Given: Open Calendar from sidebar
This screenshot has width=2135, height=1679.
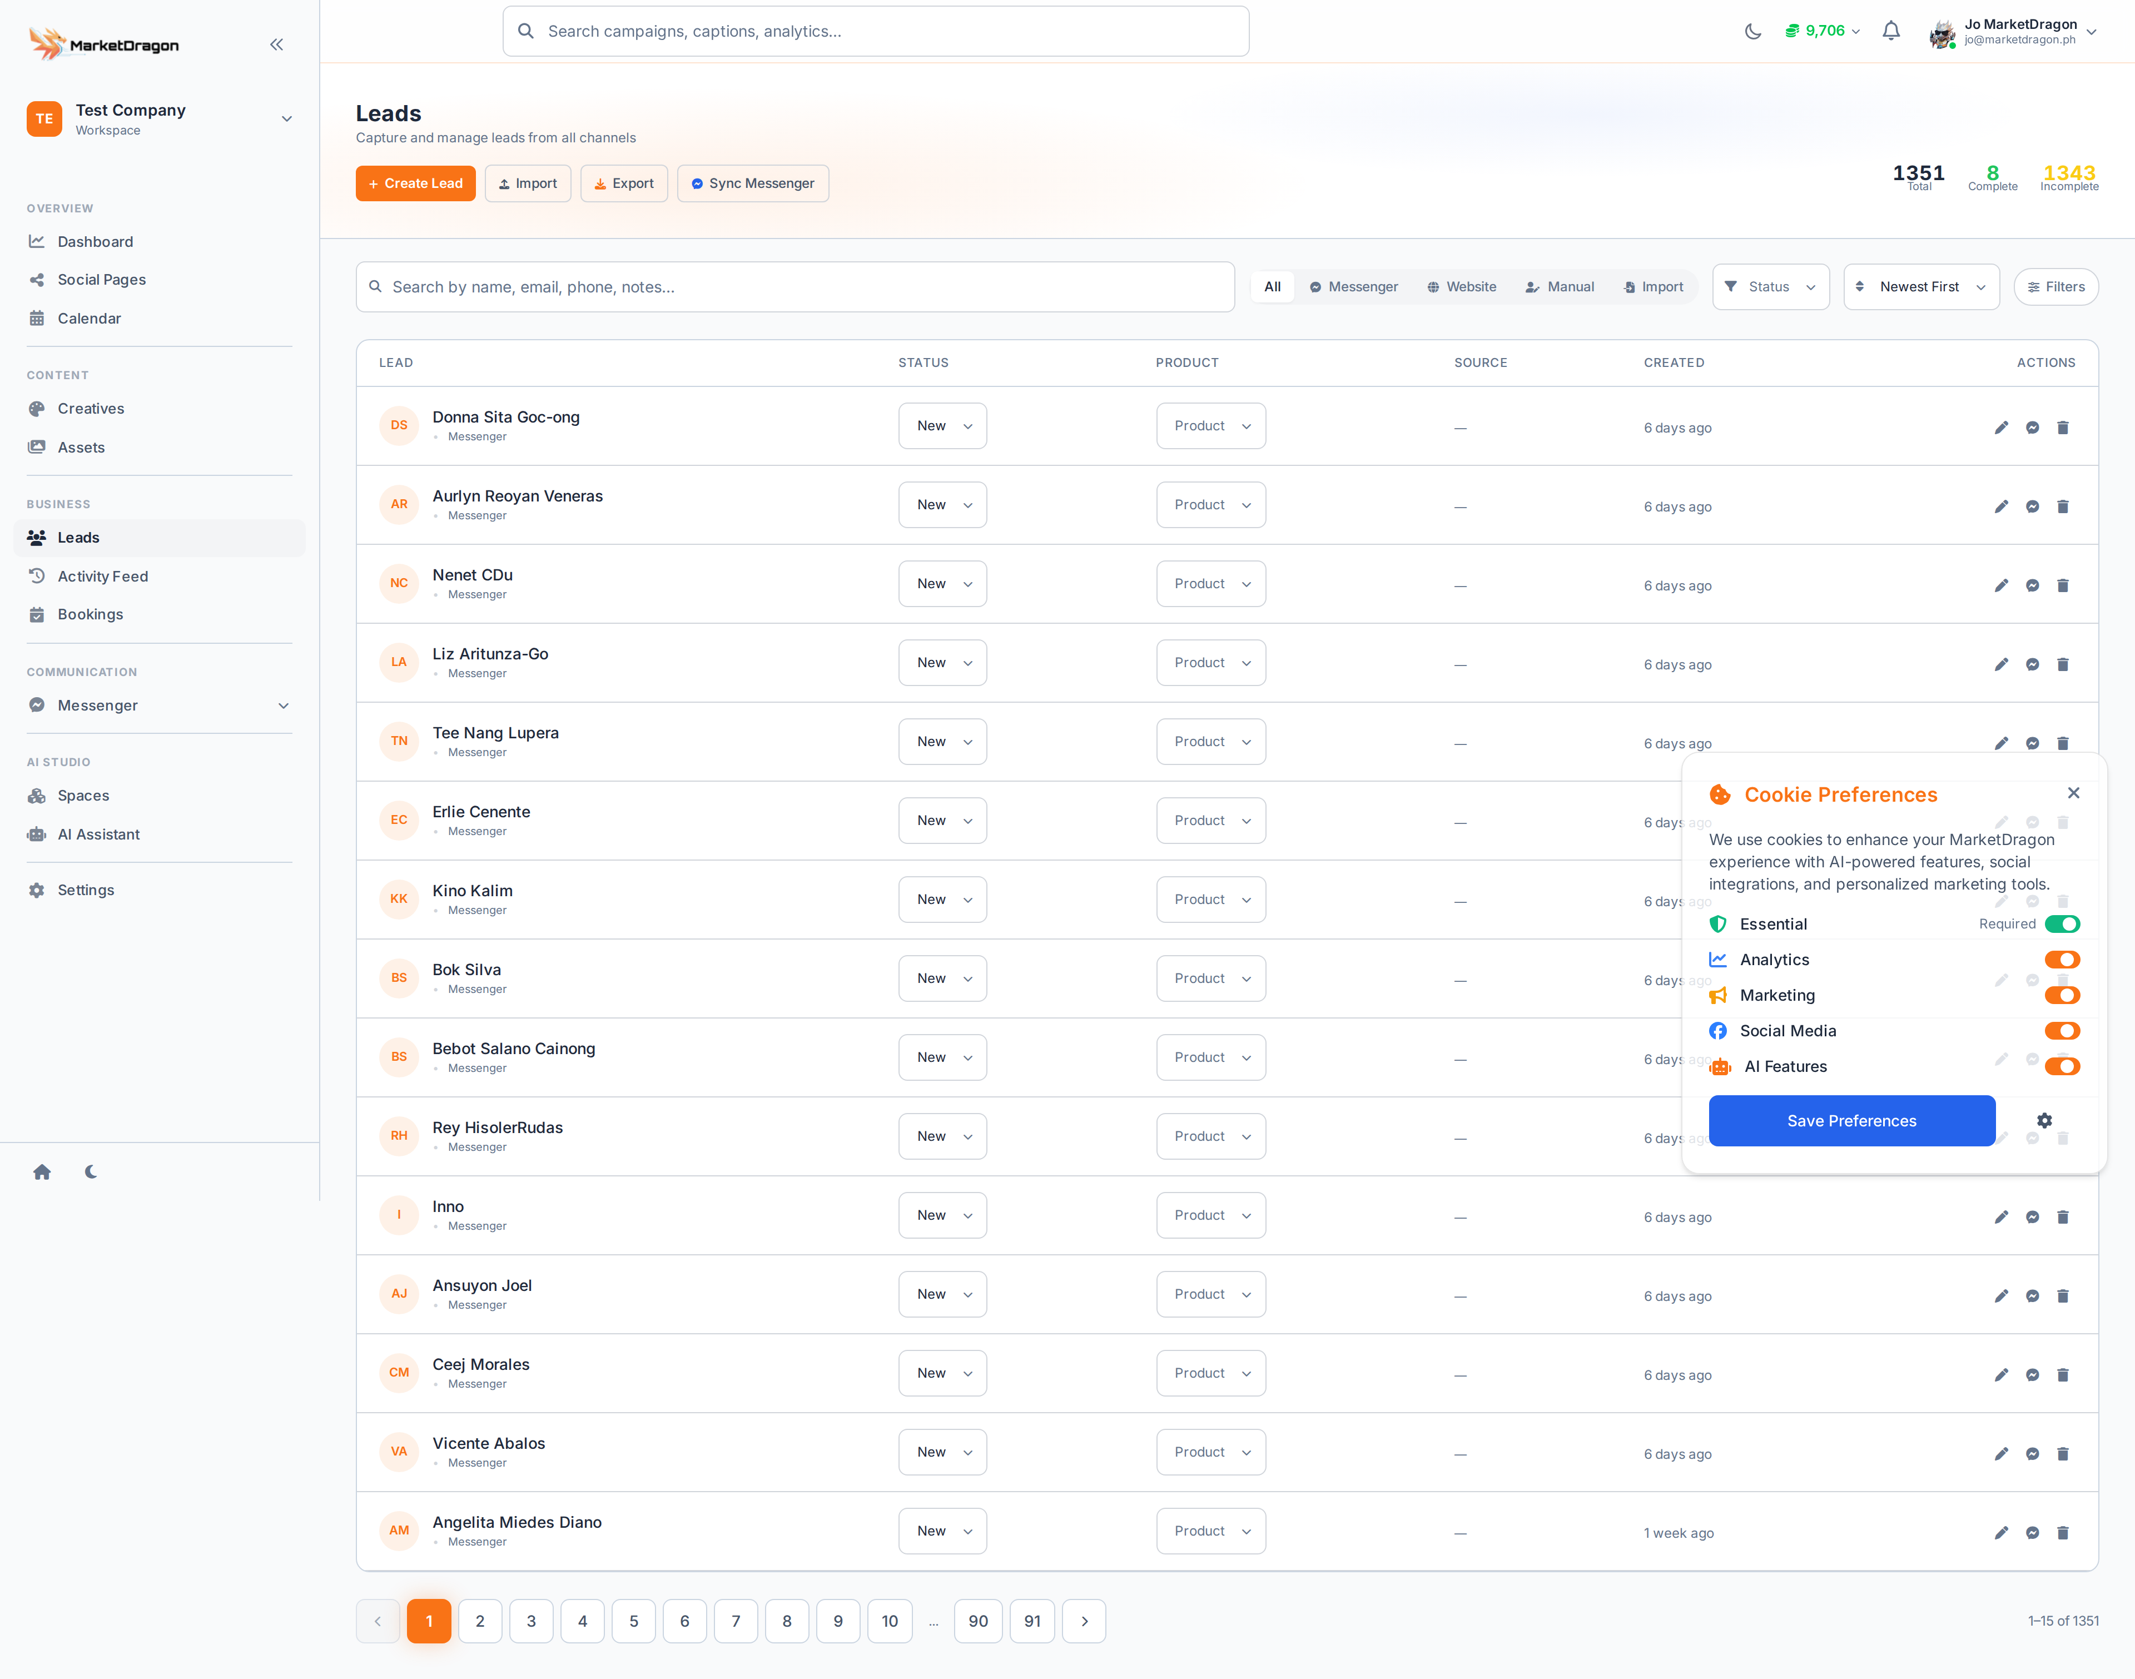Looking at the screenshot, I should [159, 319].
